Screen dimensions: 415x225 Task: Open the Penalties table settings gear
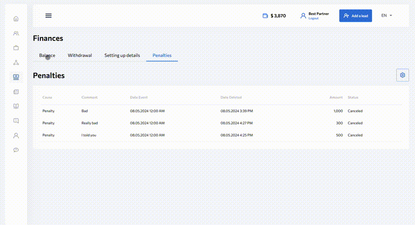click(x=402, y=75)
